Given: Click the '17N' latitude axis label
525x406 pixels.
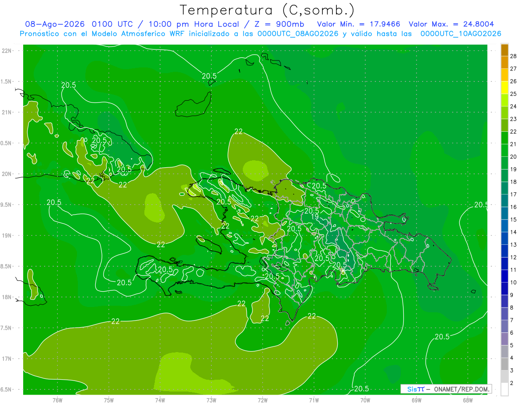Looking at the screenshot, I should click(x=7, y=359).
